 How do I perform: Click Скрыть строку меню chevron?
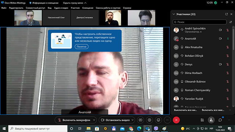(x=85, y=3)
